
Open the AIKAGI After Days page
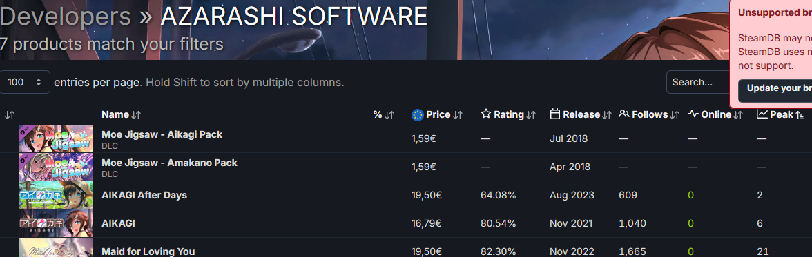[144, 196]
